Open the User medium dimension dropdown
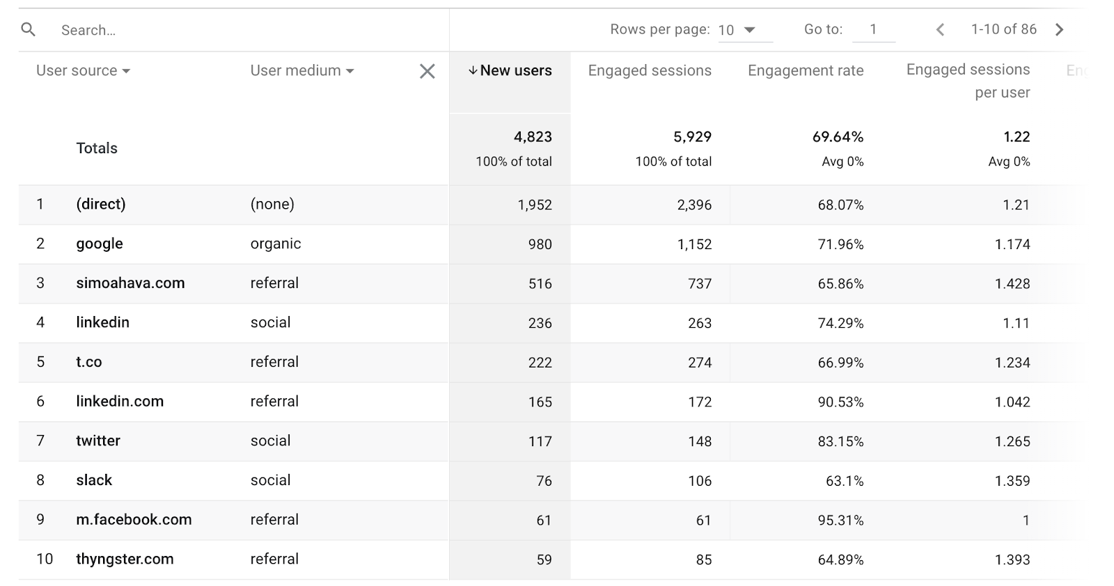The image size is (1114, 586). pyautogui.click(x=301, y=70)
